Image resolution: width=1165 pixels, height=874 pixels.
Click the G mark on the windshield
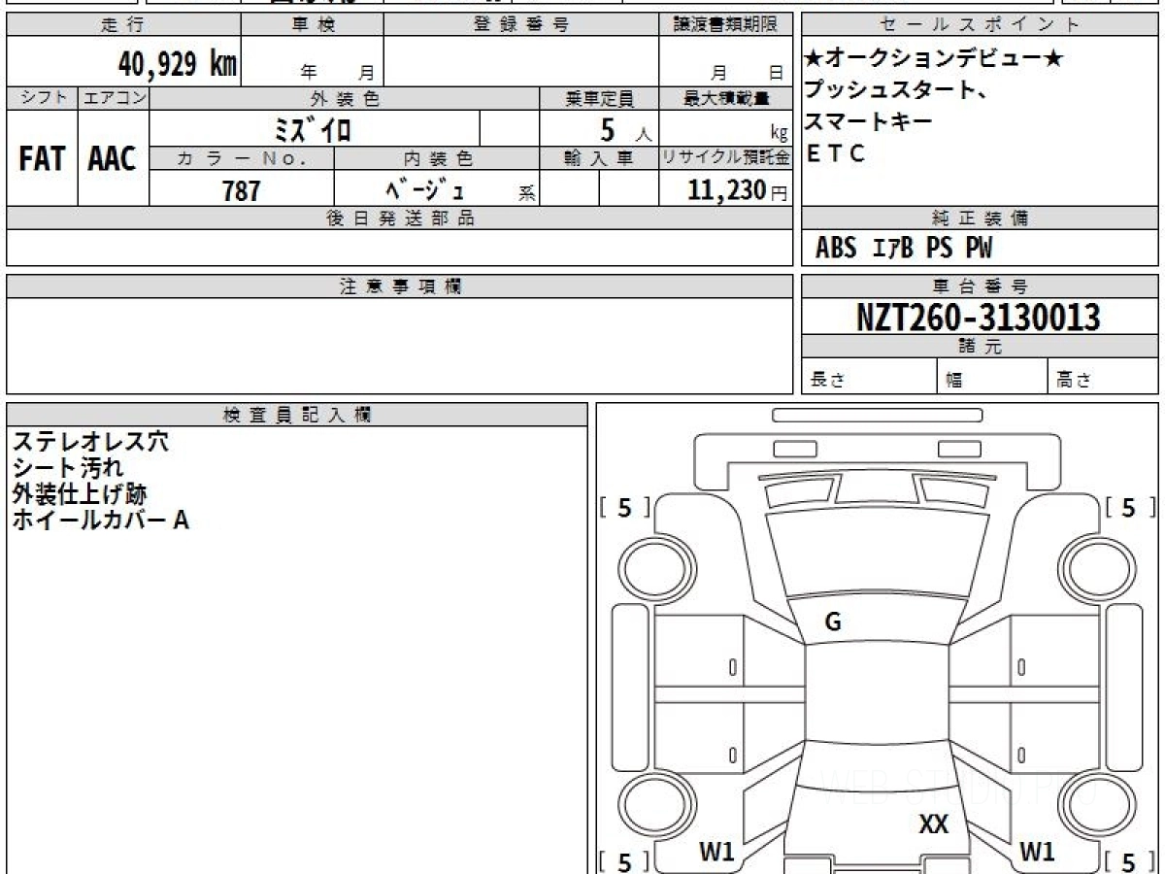(833, 623)
